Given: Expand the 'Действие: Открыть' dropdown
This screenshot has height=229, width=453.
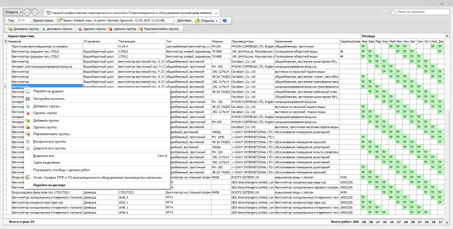Looking at the screenshot, I should (217, 21).
